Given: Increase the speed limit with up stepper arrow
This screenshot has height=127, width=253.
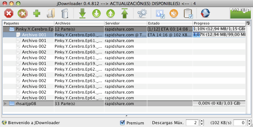Looking at the screenshot, I should (x=249, y=121).
